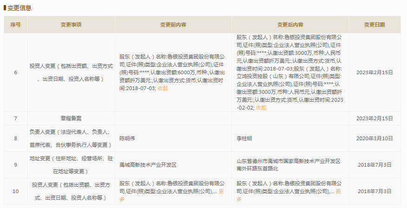Click sequence number 10 cell
407x208 pixels.
coord(15,191)
